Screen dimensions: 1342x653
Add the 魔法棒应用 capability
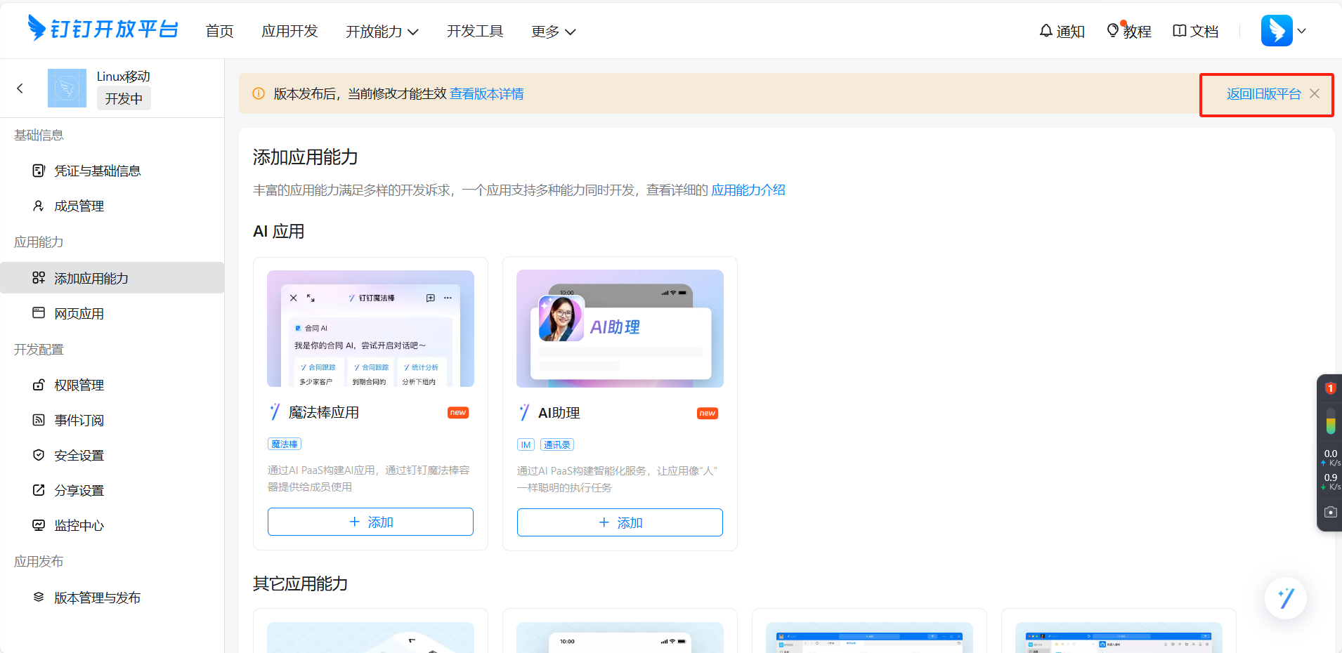tap(370, 522)
